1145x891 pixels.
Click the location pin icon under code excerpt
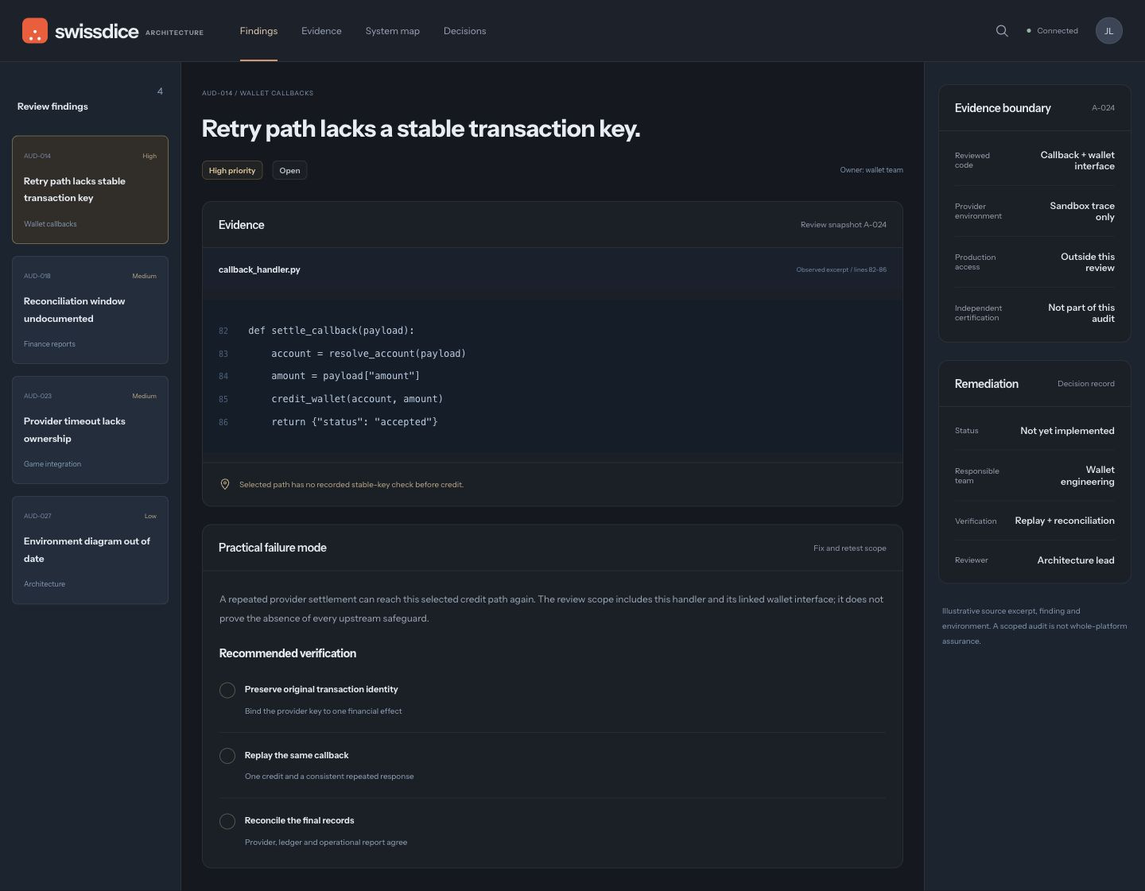pyautogui.click(x=225, y=484)
